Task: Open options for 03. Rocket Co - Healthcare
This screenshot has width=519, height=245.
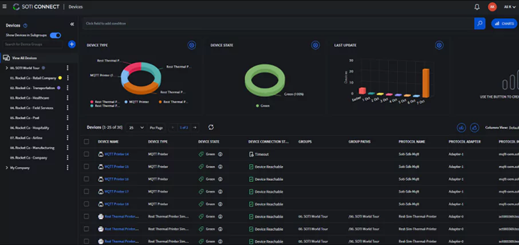Action: point(68,98)
